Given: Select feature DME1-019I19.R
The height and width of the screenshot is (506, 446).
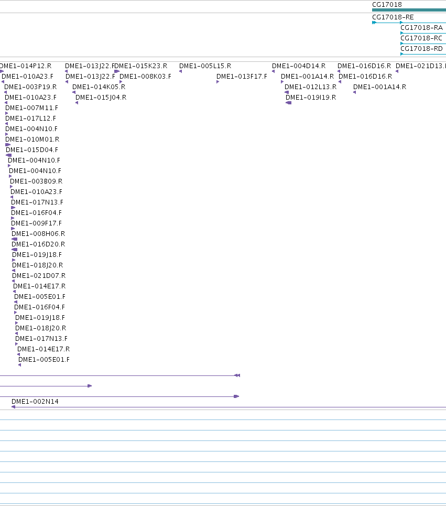Looking at the screenshot, I should tap(311, 98).
